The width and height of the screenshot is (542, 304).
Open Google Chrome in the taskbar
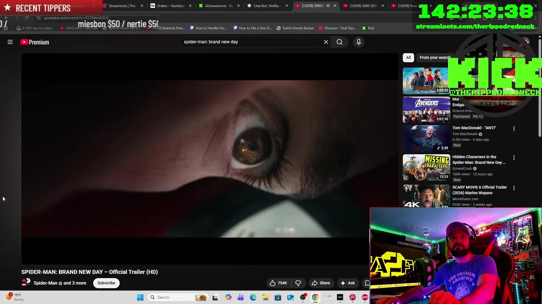[x=315, y=297]
